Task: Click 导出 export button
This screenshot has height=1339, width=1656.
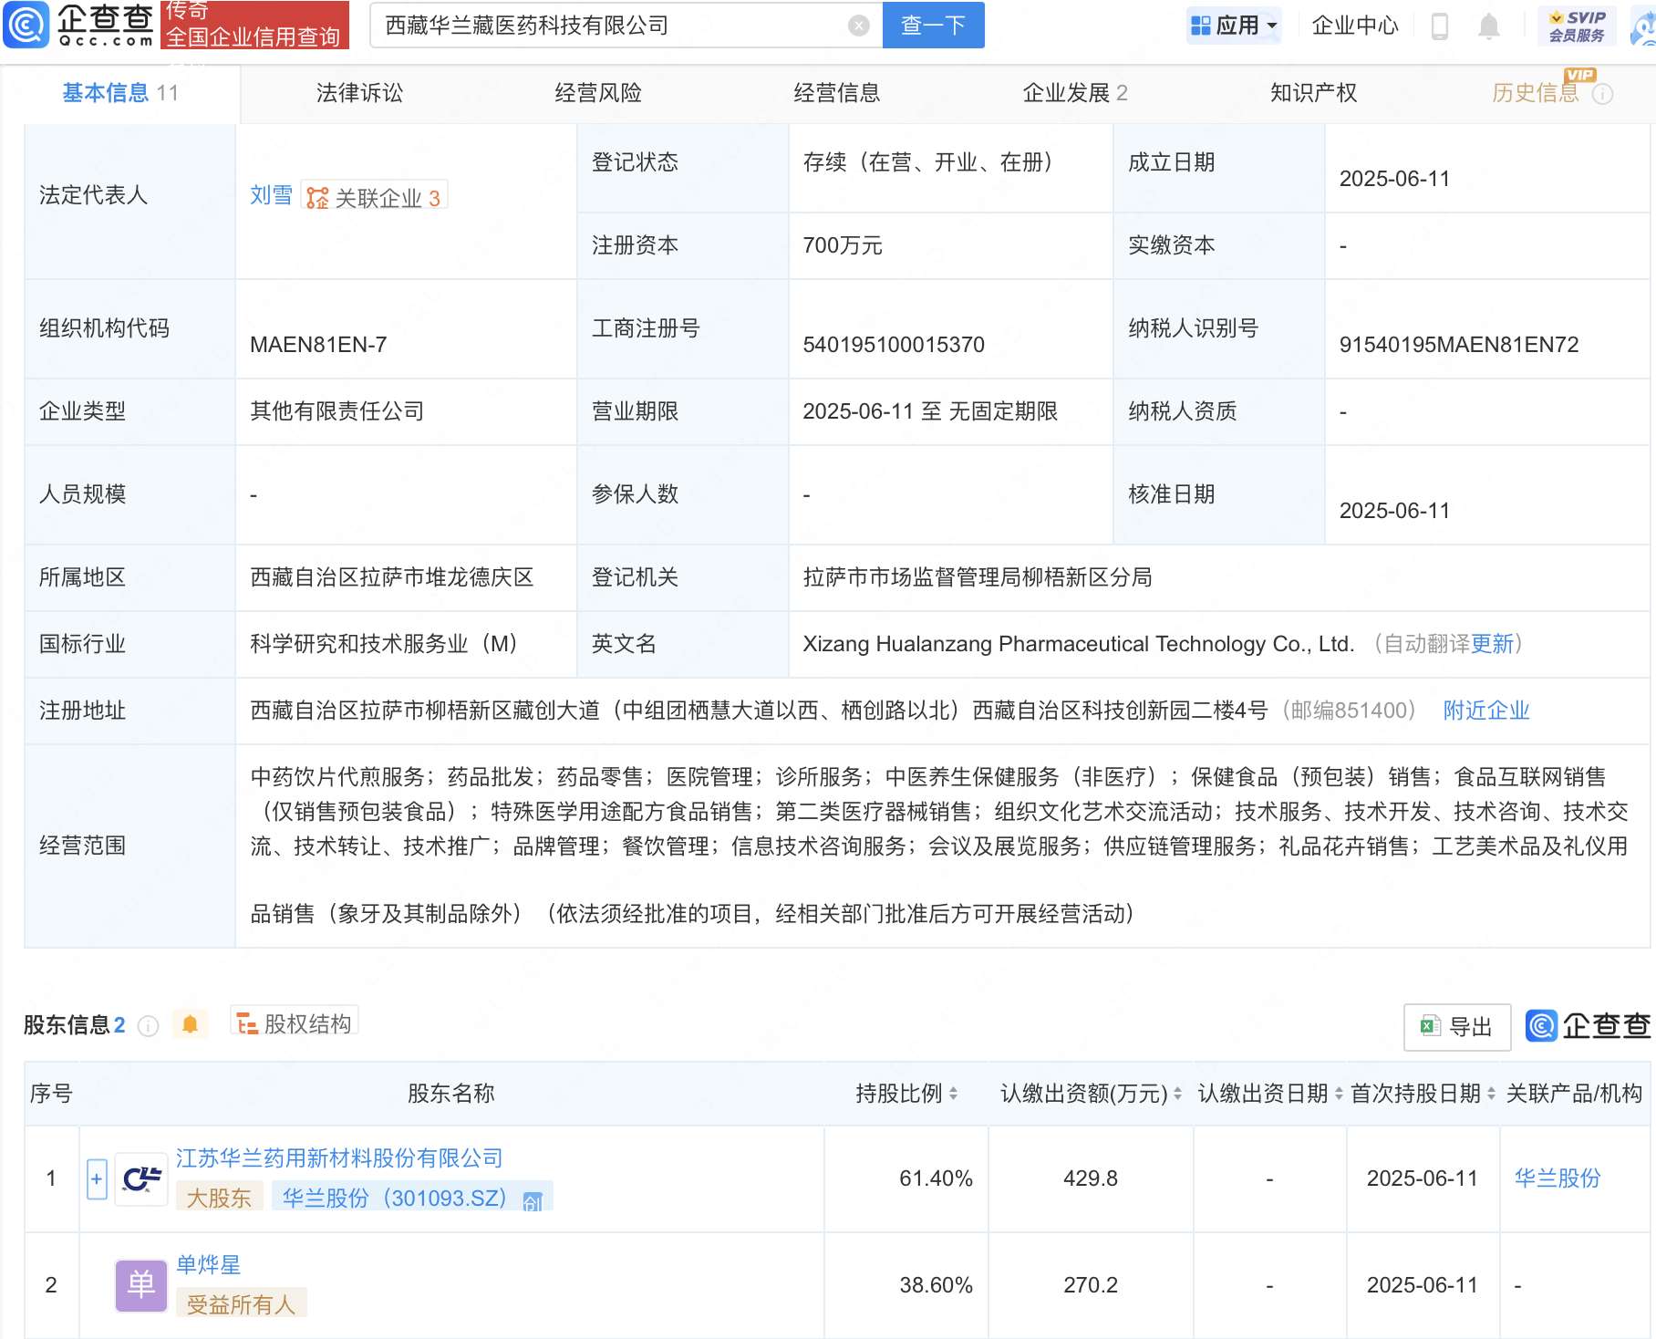Action: [1457, 1027]
